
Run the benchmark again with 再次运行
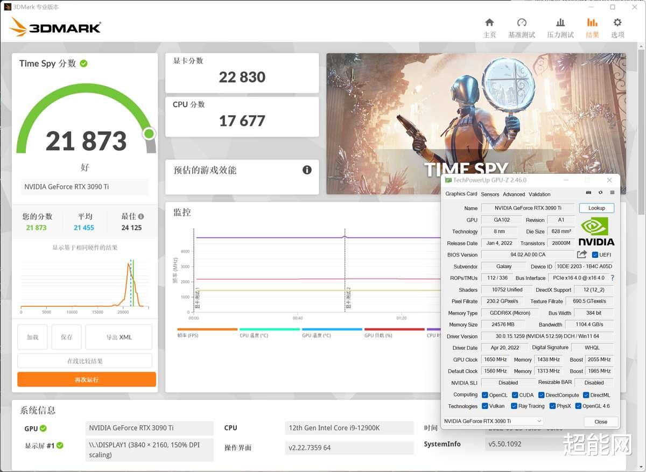(86, 379)
